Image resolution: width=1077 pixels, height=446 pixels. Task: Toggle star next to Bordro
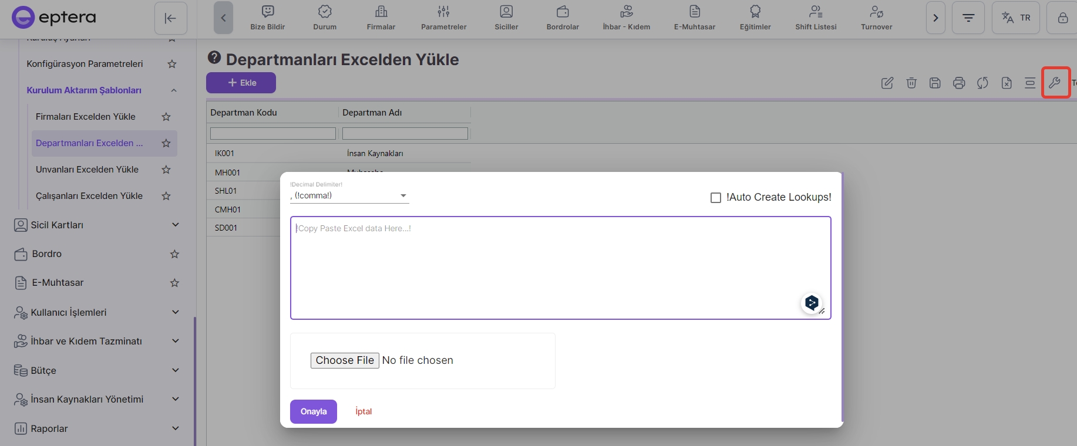[x=174, y=254]
